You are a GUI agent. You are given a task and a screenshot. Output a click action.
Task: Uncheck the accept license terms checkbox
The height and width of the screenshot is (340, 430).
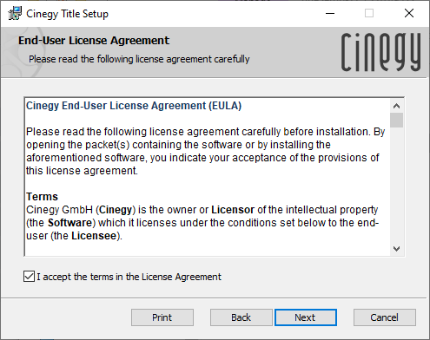pyautogui.click(x=29, y=277)
